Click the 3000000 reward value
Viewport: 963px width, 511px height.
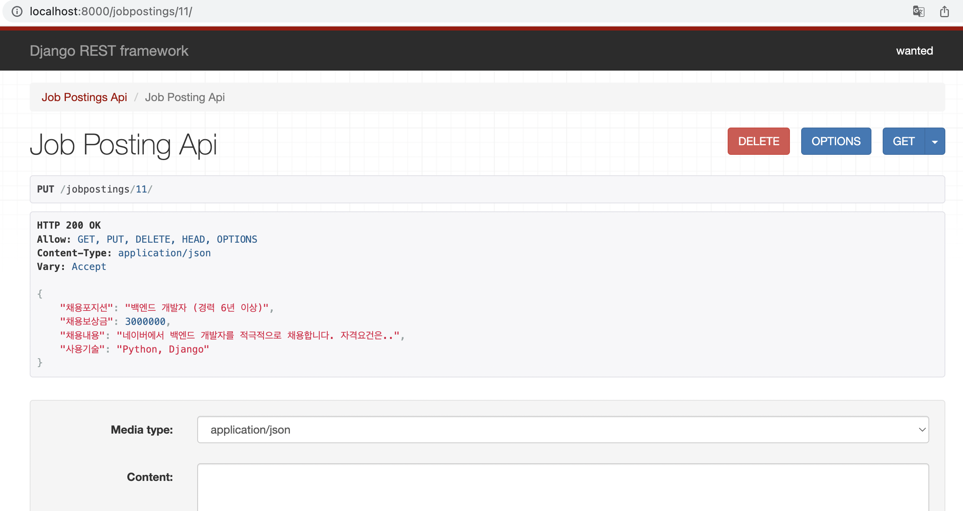pos(145,322)
